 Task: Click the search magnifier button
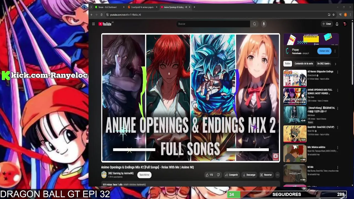(254, 24)
